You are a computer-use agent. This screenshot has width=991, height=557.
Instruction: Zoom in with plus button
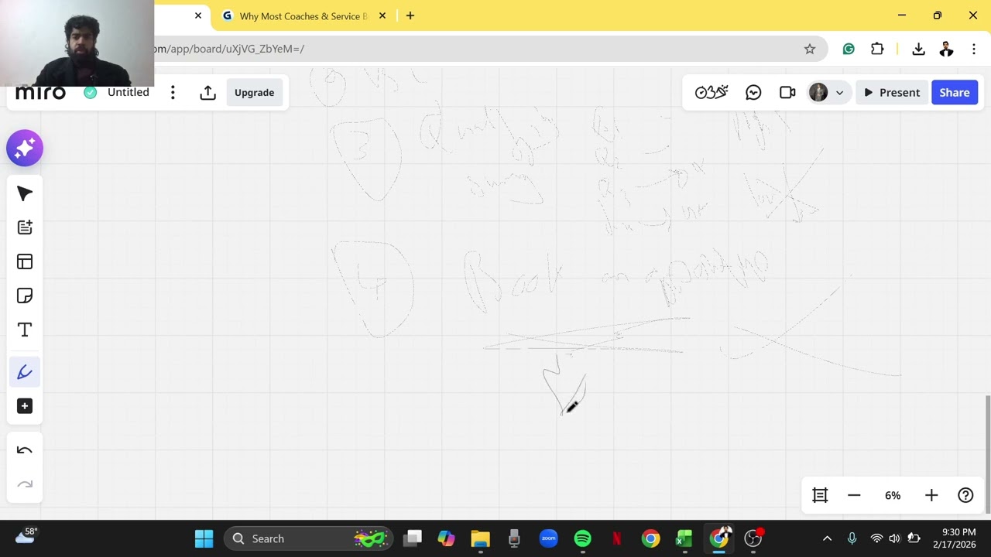point(931,495)
